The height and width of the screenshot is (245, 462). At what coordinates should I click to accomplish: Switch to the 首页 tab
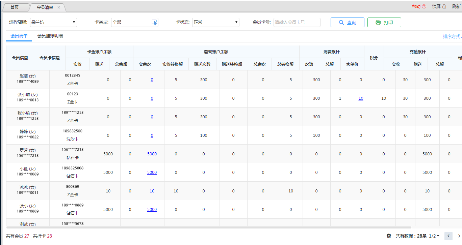(x=15, y=7)
